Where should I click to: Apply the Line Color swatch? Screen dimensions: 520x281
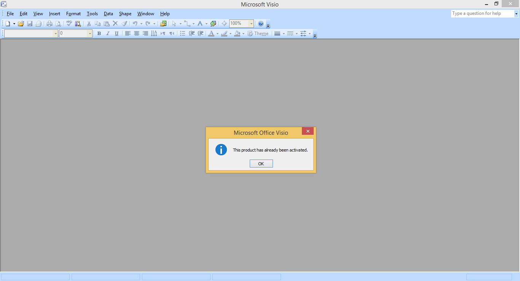pyautogui.click(x=224, y=34)
